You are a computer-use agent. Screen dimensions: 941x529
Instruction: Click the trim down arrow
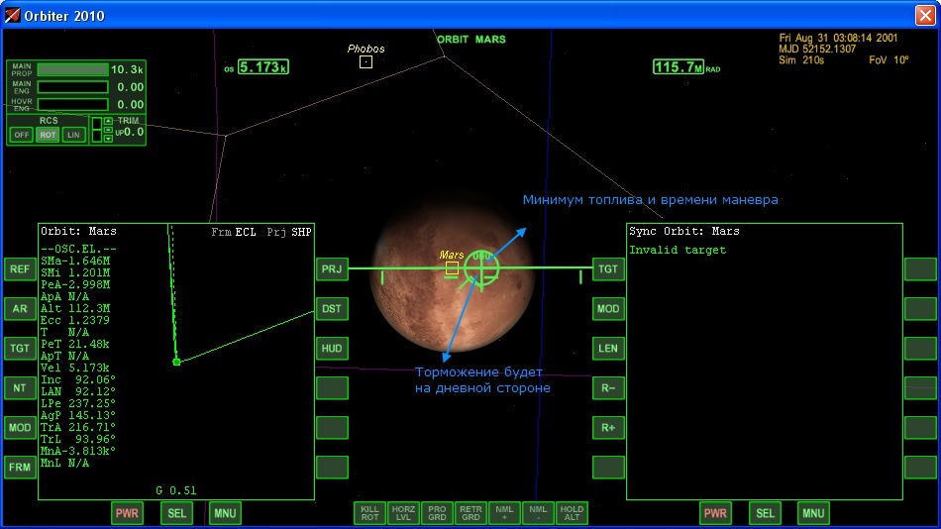pyautogui.click(x=108, y=139)
